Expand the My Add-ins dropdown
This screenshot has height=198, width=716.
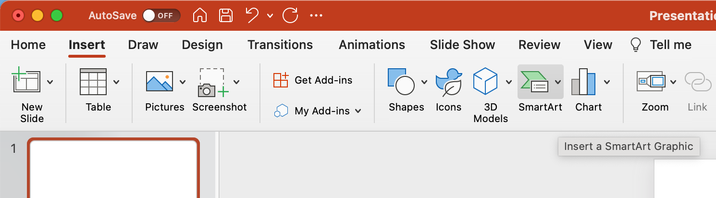[x=358, y=111]
